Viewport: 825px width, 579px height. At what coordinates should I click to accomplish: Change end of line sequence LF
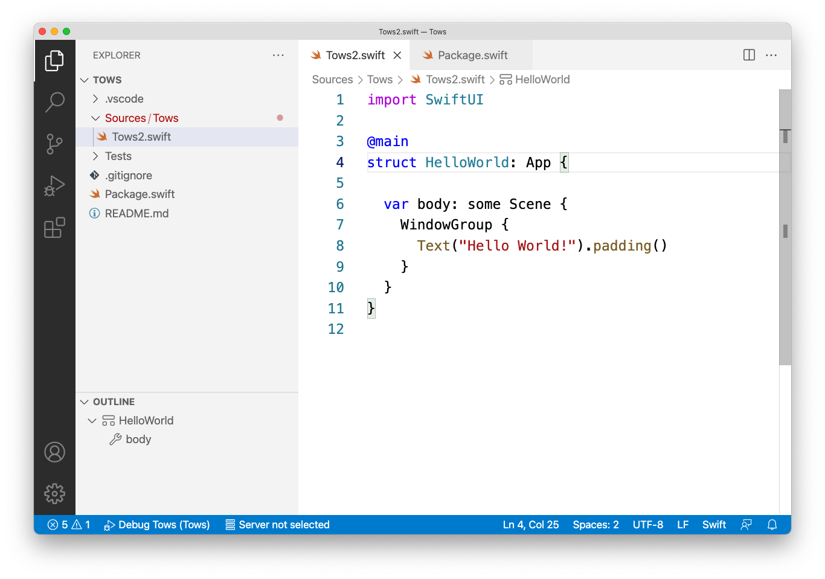click(x=682, y=525)
